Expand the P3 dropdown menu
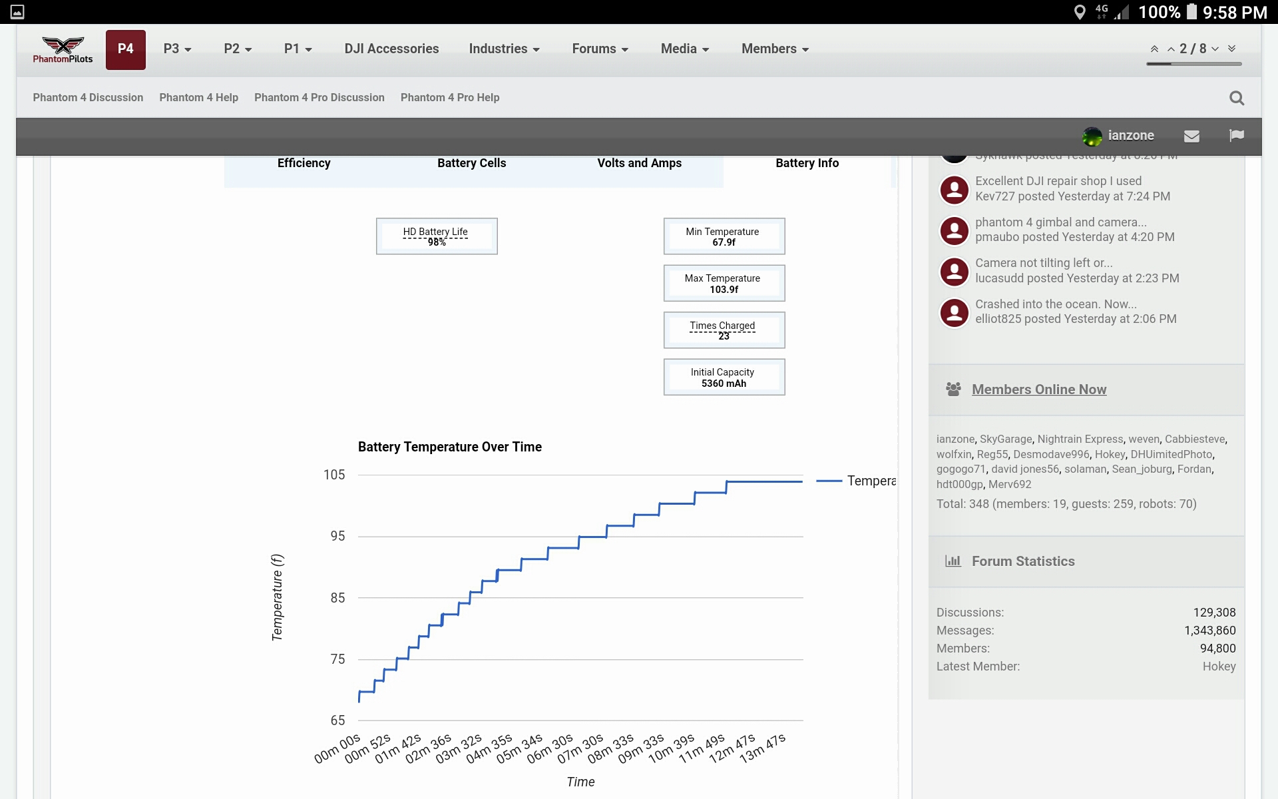The height and width of the screenshot is (799, 1278). [x=177, y=49]
